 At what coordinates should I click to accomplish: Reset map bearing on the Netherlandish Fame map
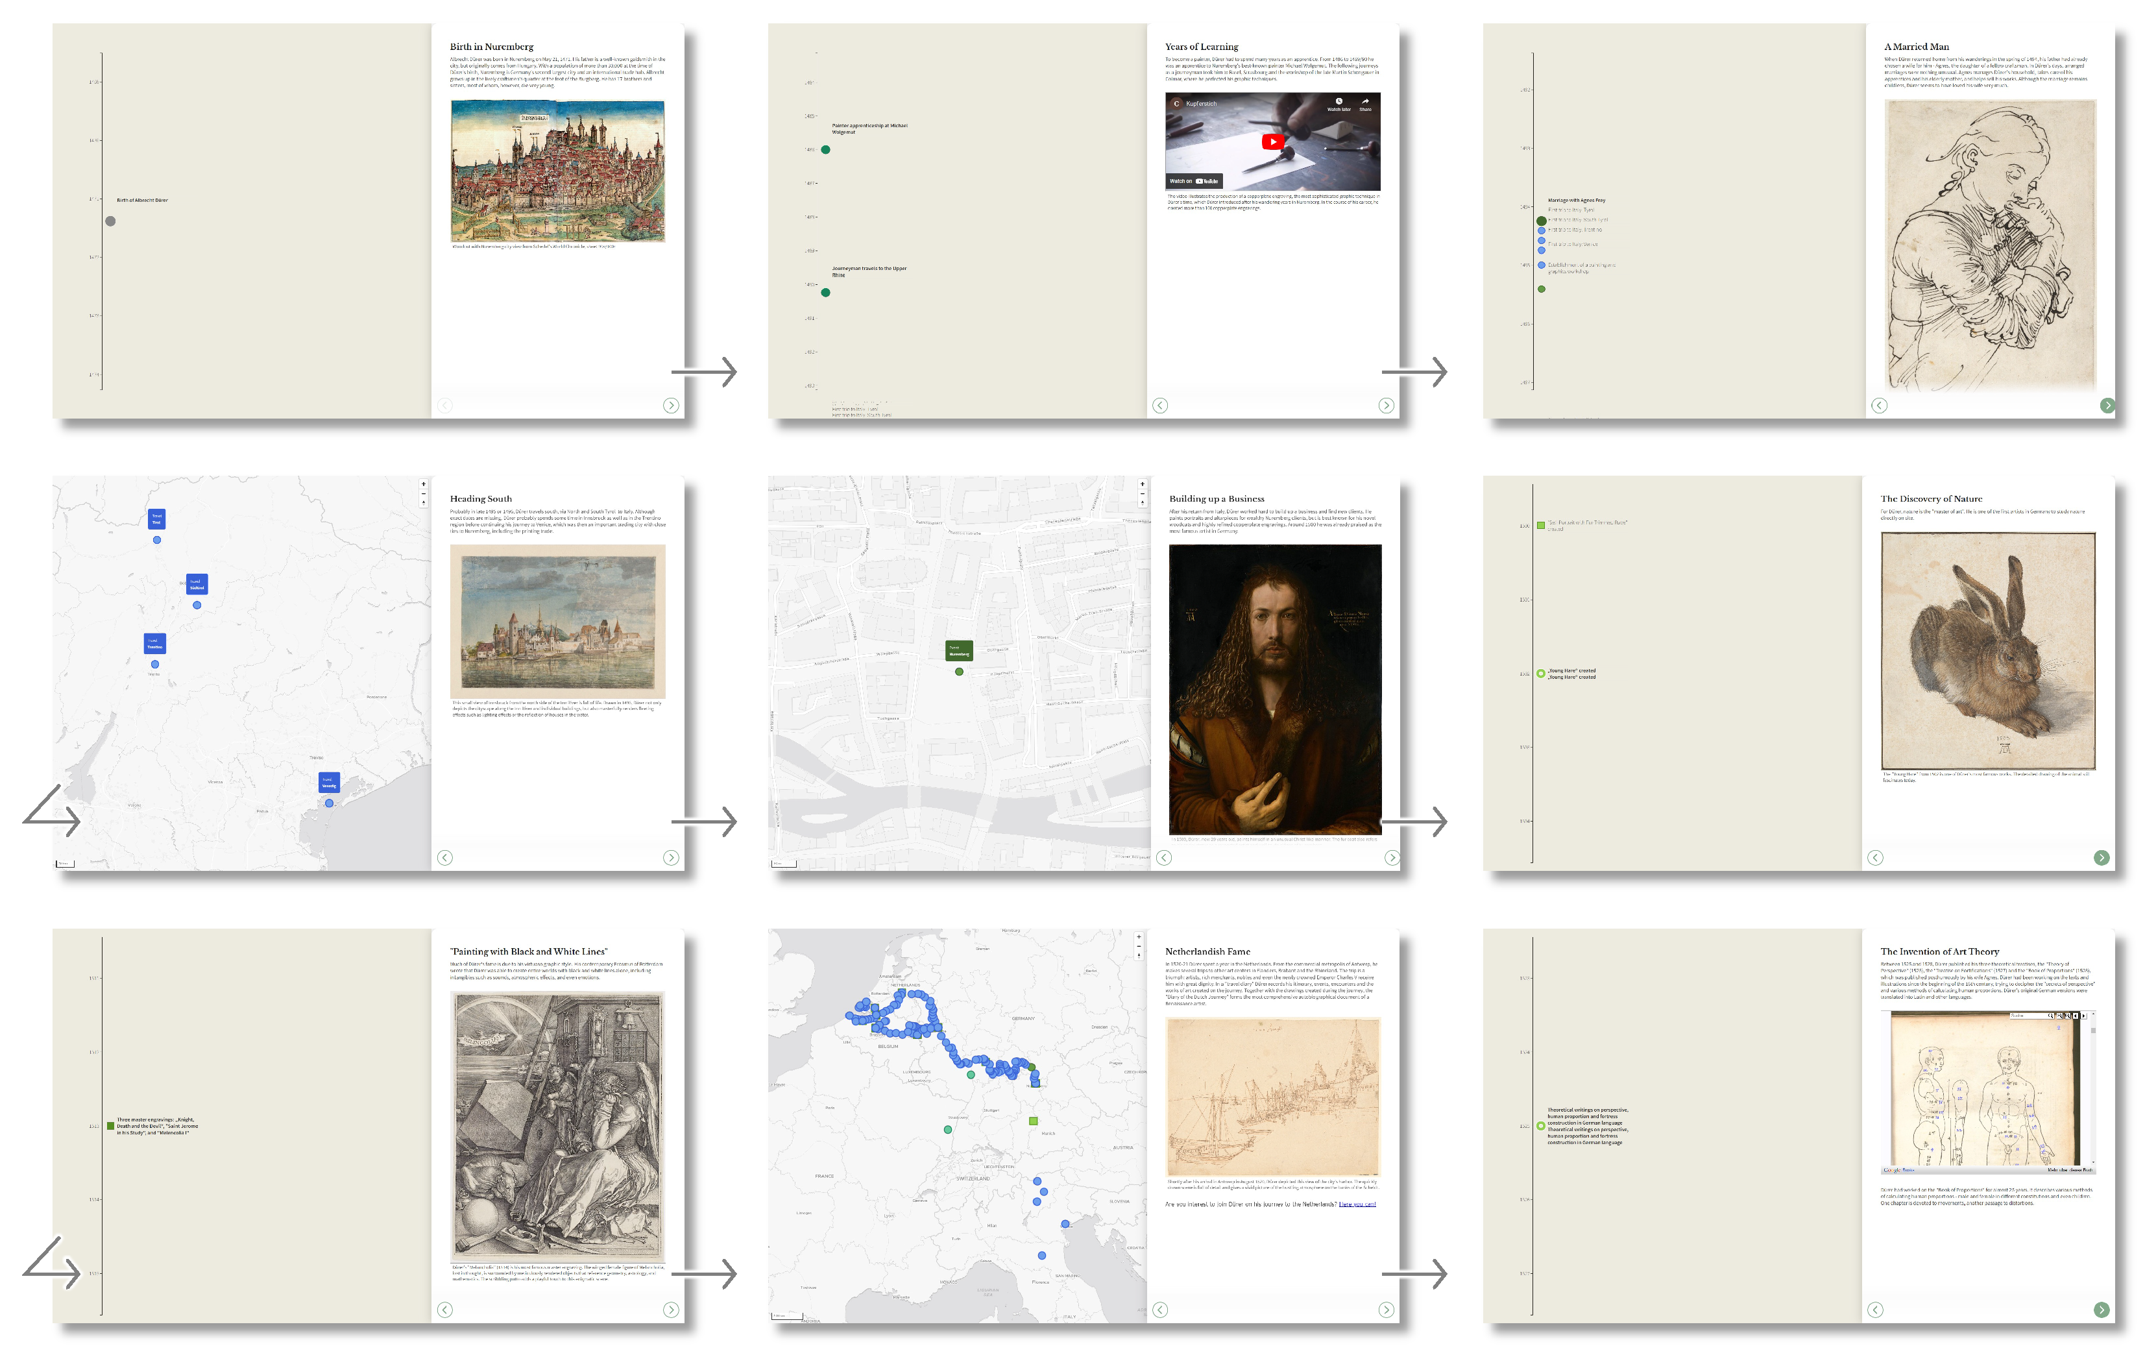click(1139, 956)
